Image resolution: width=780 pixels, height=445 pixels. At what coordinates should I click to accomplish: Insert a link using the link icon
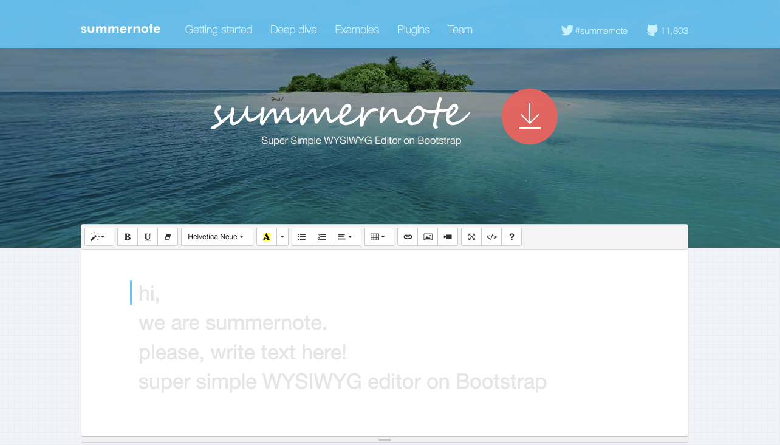tap(408, 237)
